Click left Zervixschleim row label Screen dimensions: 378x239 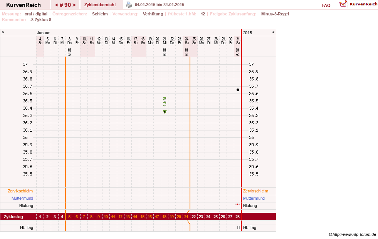20,191
